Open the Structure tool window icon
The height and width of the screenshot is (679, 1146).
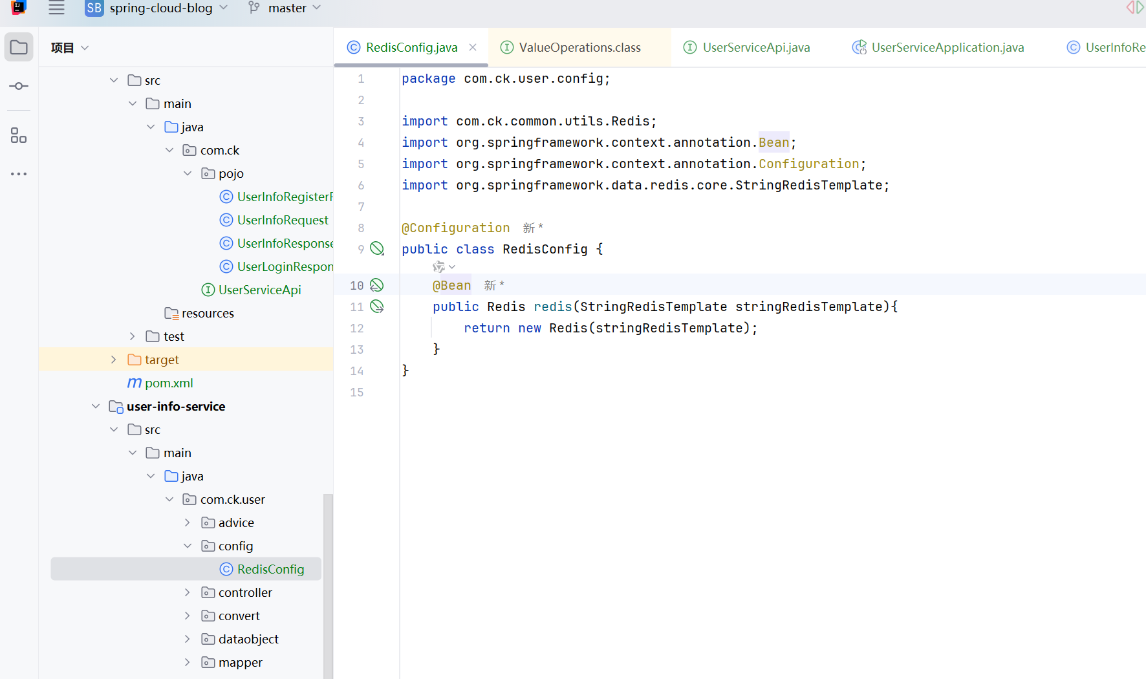click(19, 135)
